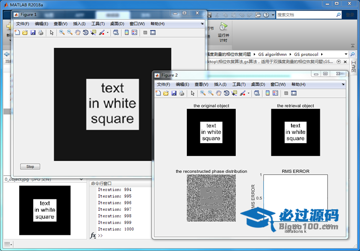Open the 工具(T) menu in Figure 1
The width and height of the screenshot is (360, 251).
(98, 24)
